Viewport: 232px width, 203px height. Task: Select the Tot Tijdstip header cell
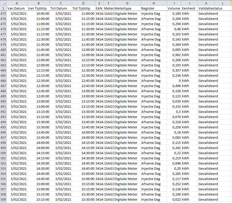(x=83, y=8)
